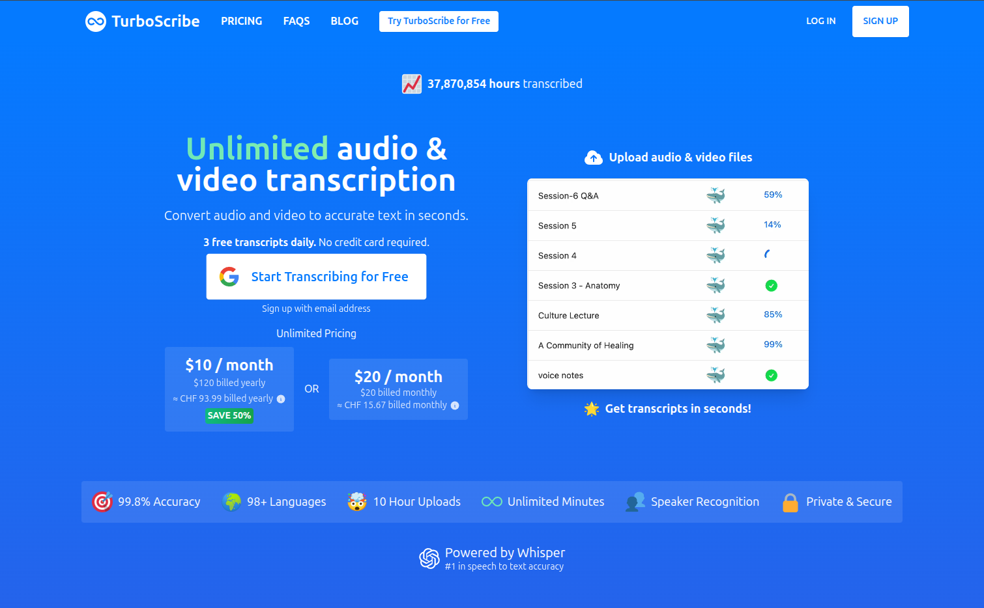Click the Whisper OpenAI logo icon
This screenshot has width=984, height=608.
coord(429,559)
